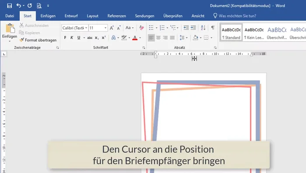Undo the last action
306x173 pixels.
click(x=18, y=6)
